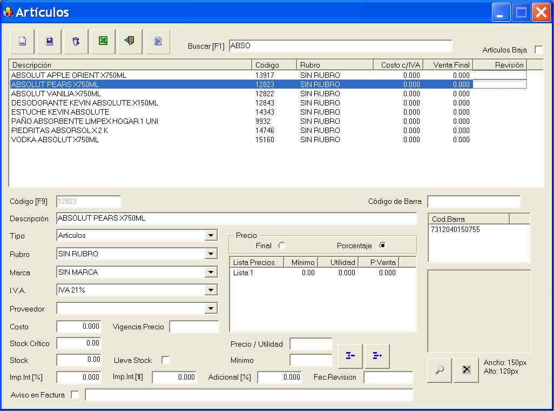Focus the Mínimo field below Precio / Utilidad
Screen dimensions: 554x411
pos(311,360)
